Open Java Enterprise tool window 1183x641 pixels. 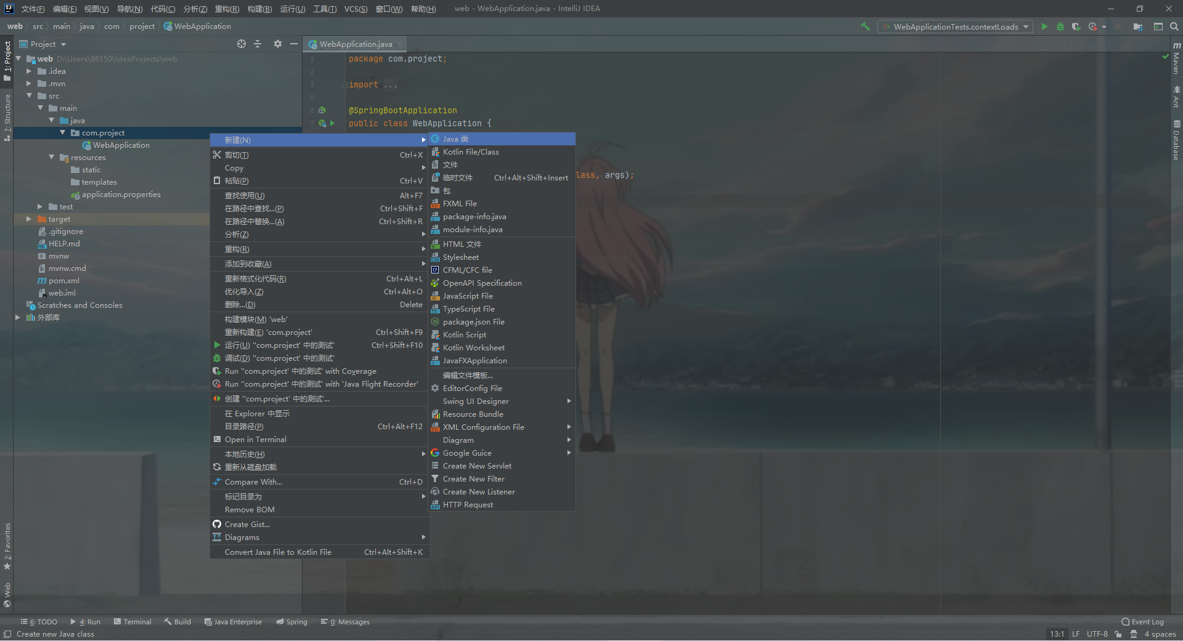tap(233, 622)
